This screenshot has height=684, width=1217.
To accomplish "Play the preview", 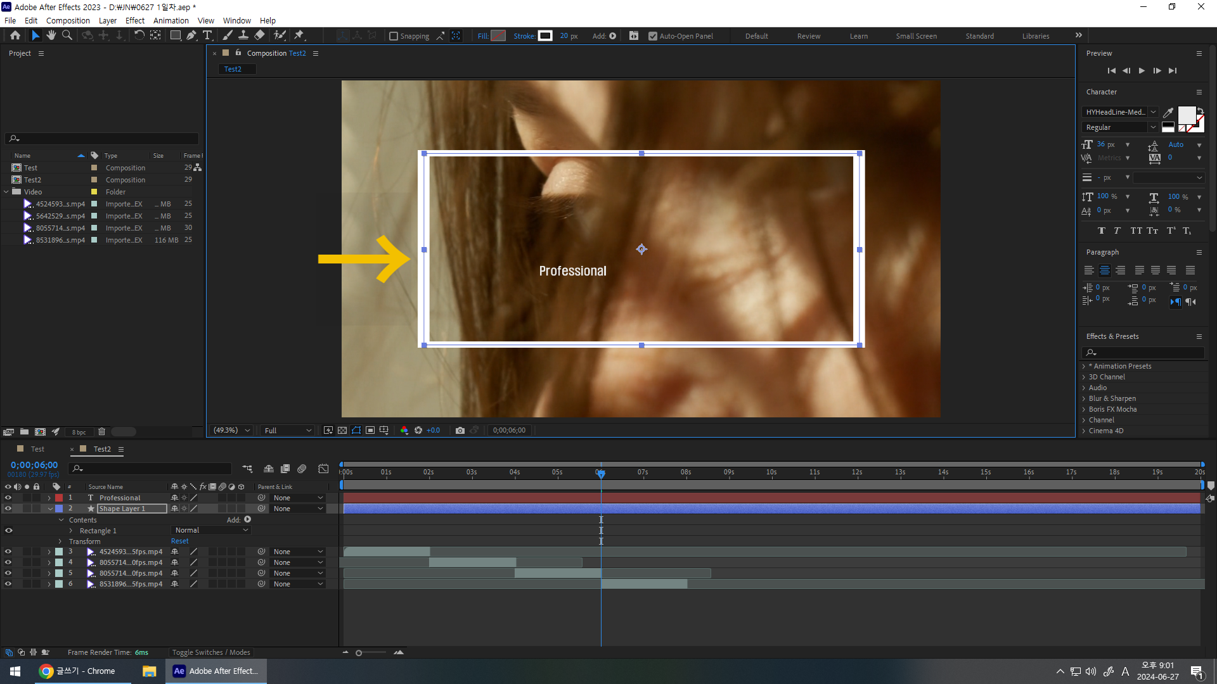I will click(x=1142, y=71).
